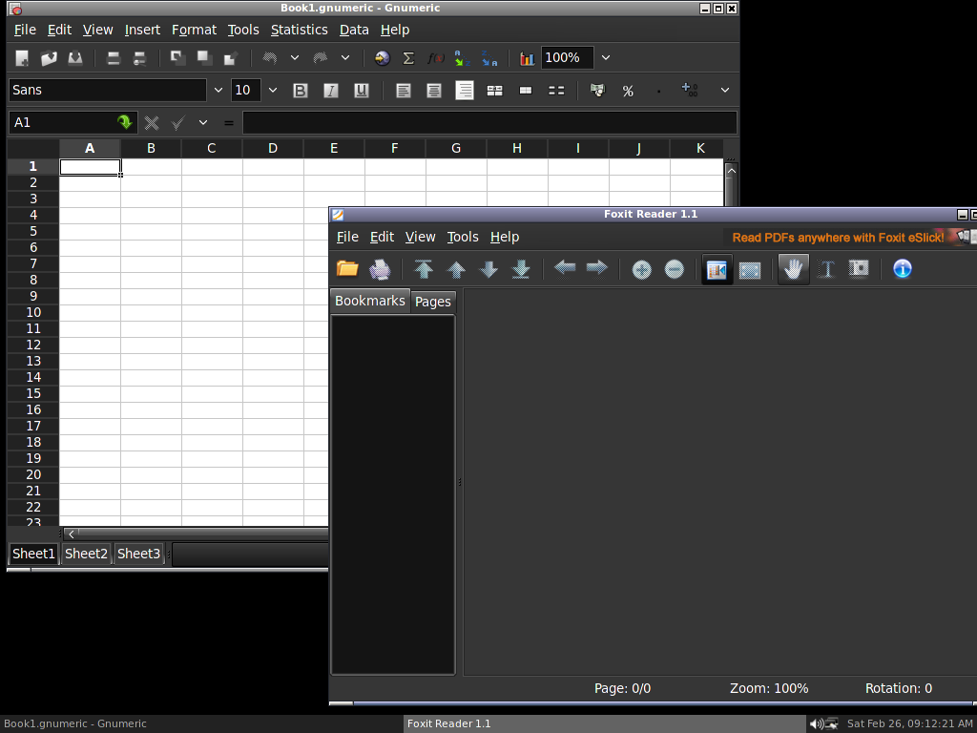Sort ascending A to Z
Screen dimensions: 977x733
pos(462,58)
